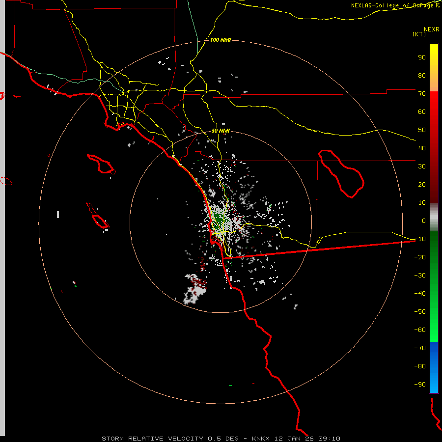Select the "30" value on the velocity scale
The image size is (442, 442).
422,166
